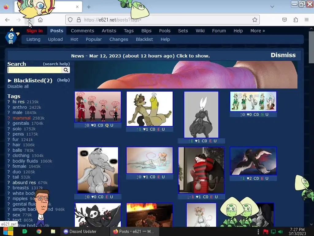Screen dimensions: 314x236
Task: Go to the Forum navigation tab
Action: pos(219,31)
